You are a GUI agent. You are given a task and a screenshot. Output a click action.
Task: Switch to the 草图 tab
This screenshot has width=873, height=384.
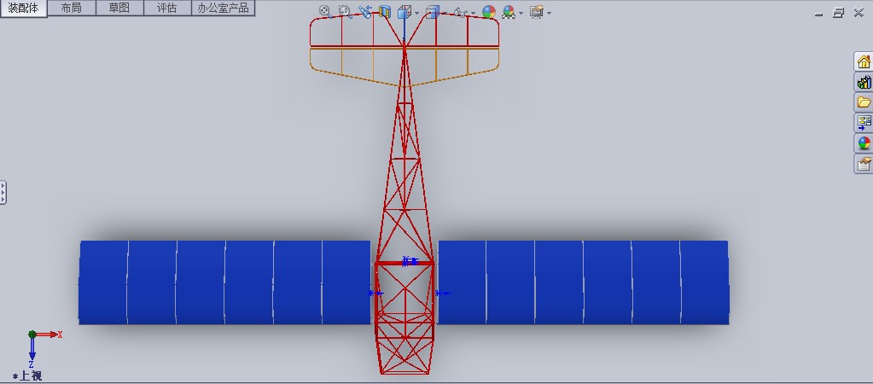pyautogui.click(x=119, y=8)
